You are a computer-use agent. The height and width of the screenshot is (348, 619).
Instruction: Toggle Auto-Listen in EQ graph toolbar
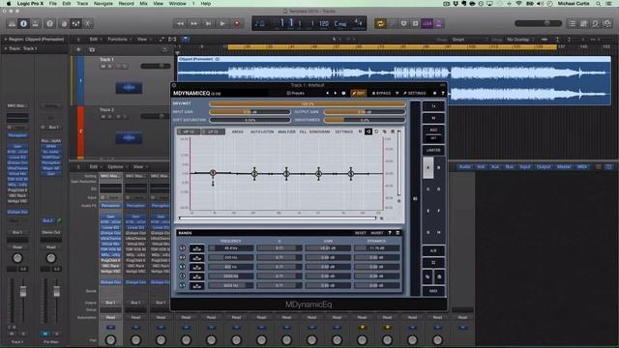262,131
